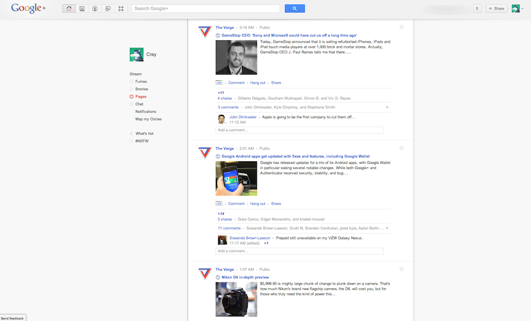Open the Google Wallet phone thumbnail
Viewport: 531px width, 321px height.
237,178
